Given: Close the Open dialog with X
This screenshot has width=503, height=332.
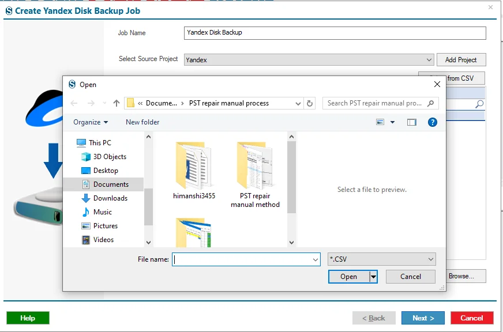Looking at the screenshot, I should [x=437, y=84].
